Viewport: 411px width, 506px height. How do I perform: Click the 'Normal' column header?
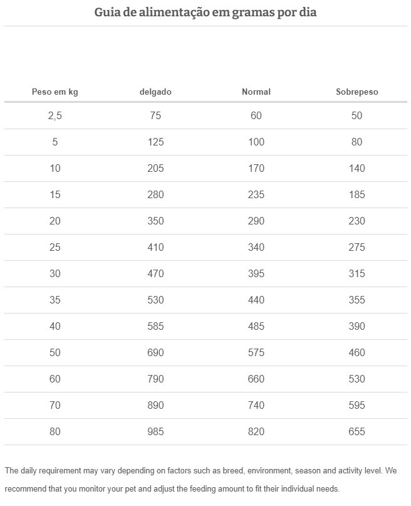(256, 92)
